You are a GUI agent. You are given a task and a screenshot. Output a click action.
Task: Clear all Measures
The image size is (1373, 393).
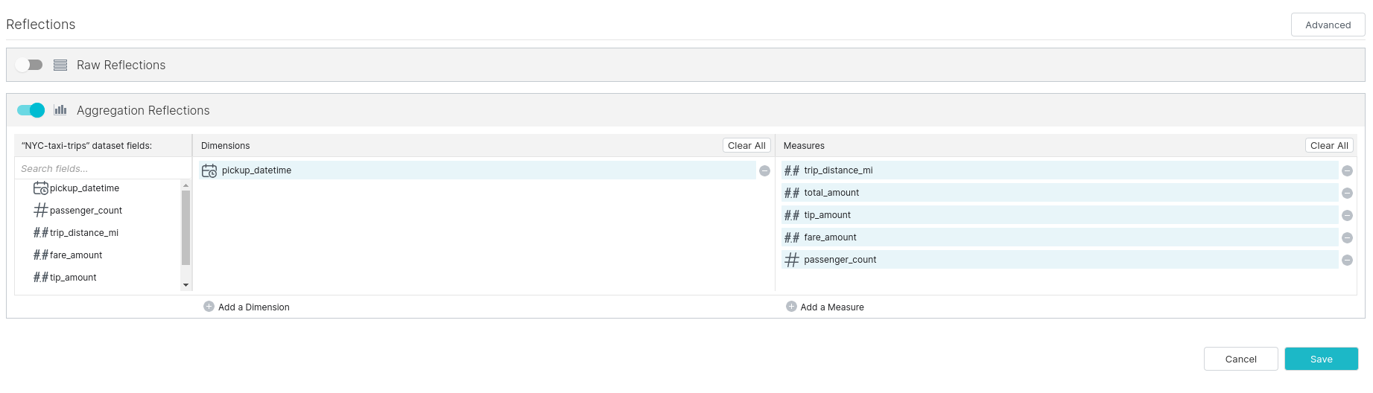(x=1328, y=146)
